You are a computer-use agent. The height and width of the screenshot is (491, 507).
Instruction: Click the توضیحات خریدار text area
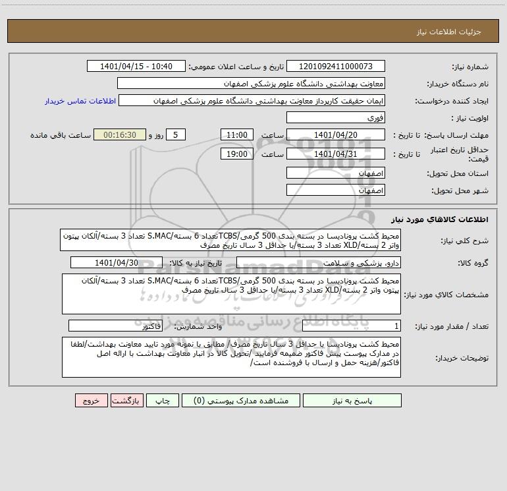[231, 357]
